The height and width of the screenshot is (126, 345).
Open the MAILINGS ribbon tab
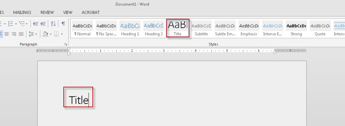coord(22,12)
